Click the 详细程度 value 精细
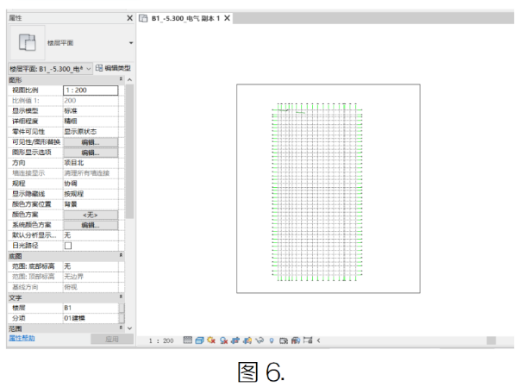532x387 pixels. click(71, 121)
